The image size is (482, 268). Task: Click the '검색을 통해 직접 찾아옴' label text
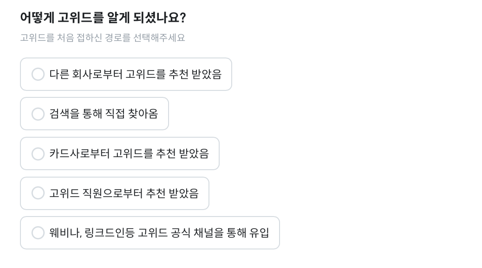pyautogui.click(x=104, y=114)
